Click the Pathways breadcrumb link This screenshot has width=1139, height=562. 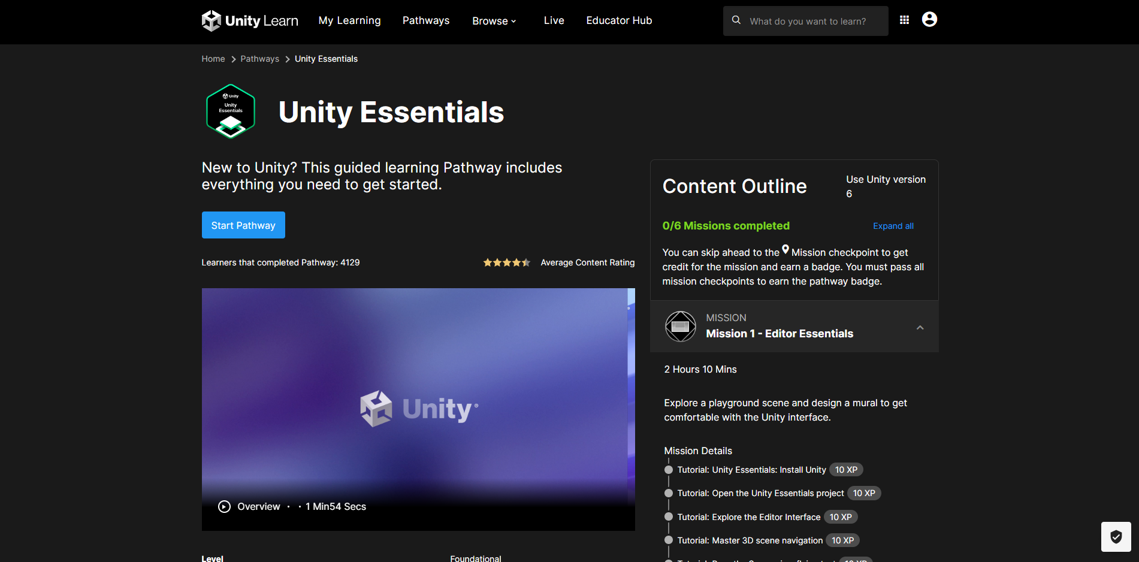coord(260,59)
